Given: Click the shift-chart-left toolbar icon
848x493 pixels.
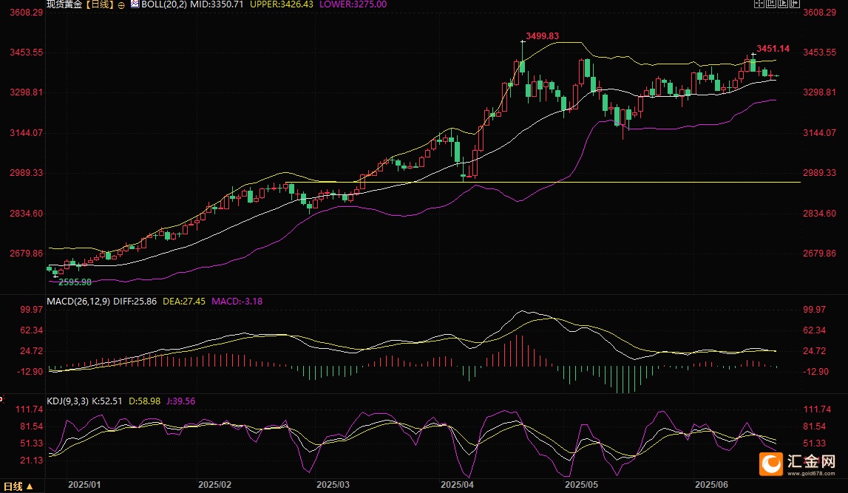Looking at the screenshot, I should click(771, 4).
